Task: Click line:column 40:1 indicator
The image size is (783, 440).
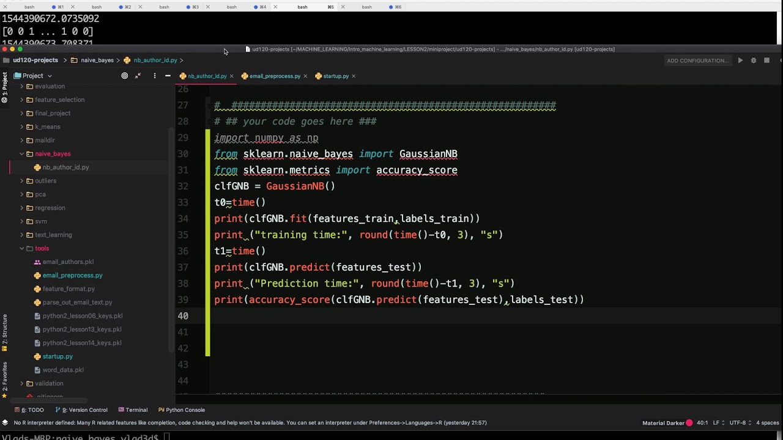Action: (x=702, y=423)
